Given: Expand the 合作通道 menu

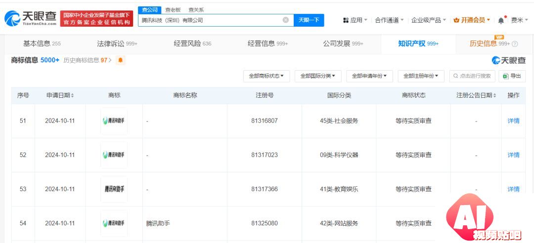Looking at the screenshot, I should click(x=389, y=20).
